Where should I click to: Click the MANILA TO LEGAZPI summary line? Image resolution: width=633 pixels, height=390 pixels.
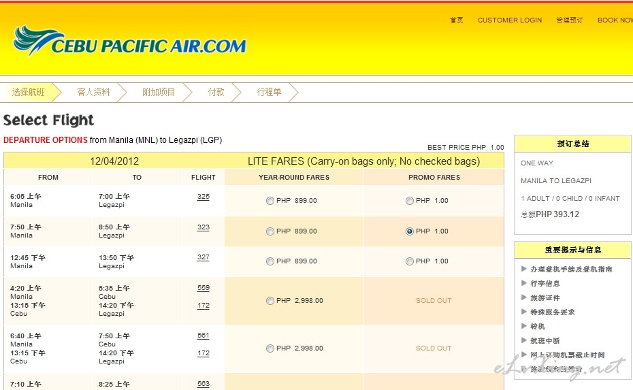(x=556, y=181)
